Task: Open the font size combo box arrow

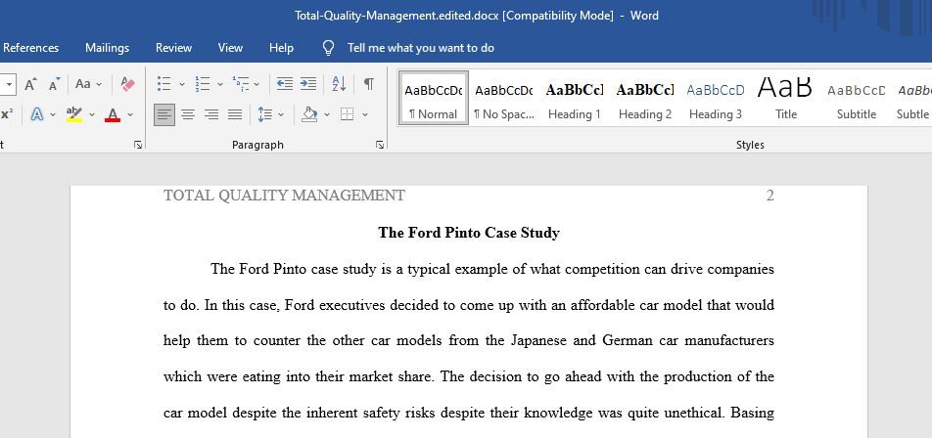Action: [x=9, y=84]
